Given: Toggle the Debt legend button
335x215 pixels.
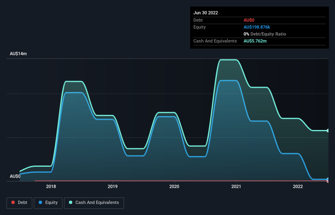Looking at the screenshot, I should tap(20, 203).
